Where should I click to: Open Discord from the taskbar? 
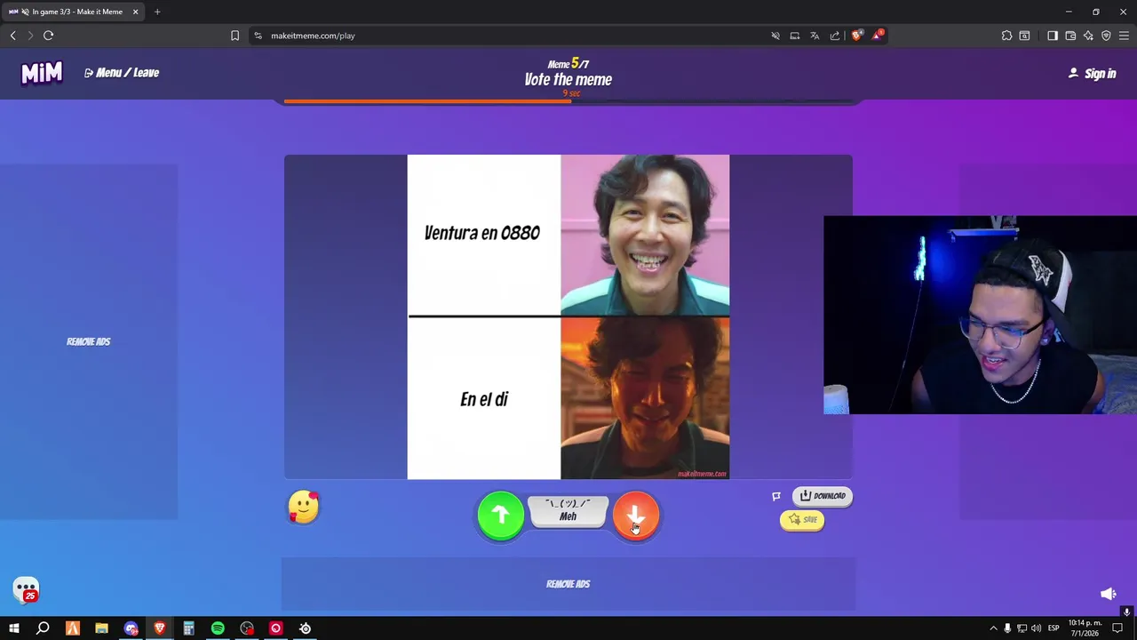pos(131,628)
